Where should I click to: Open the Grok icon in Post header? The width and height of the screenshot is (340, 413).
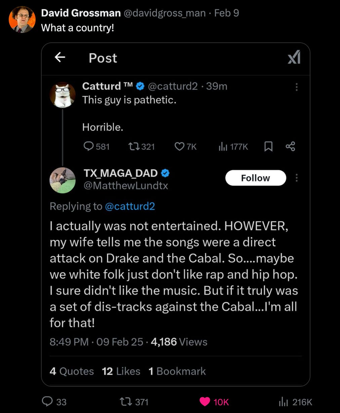tap(294, 57)
